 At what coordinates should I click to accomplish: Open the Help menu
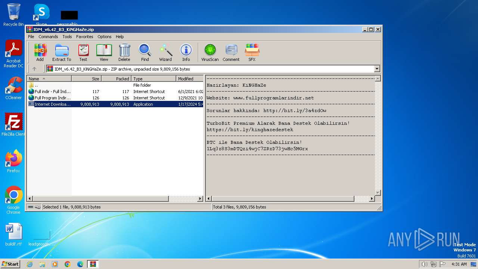pyautogui.click(x=119, y=37)
